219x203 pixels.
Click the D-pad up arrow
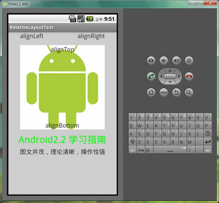point(170,71)
